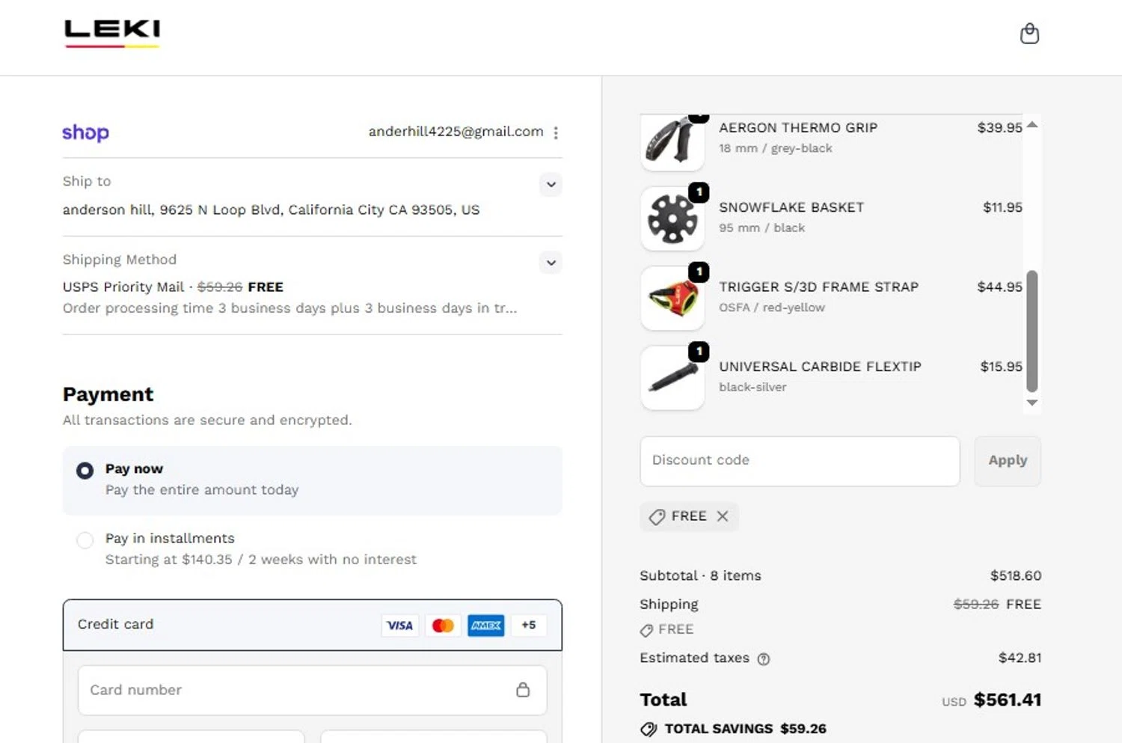Click Universal Carbide Flextip thumbnail
Viewport: 1122px width, 743px height.
point(672,378)
